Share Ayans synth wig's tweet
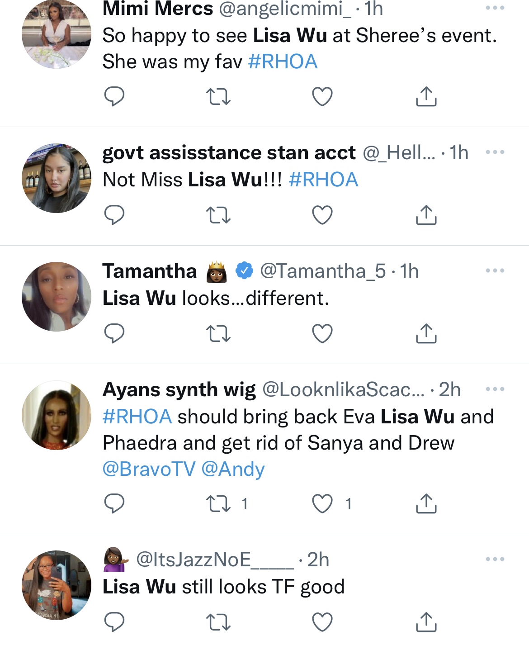 (x=426, y=503)
